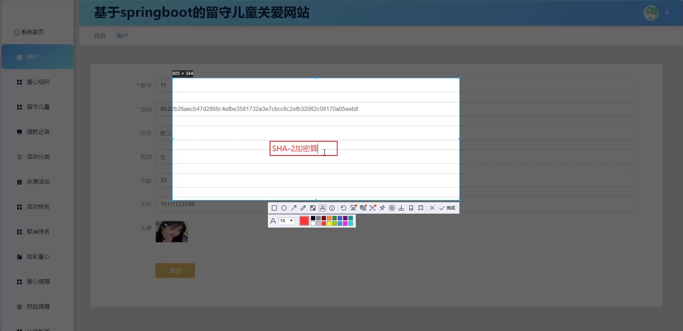Open 爱心组织 in the sidebar
683x331 pixels.
pos(38,82)
